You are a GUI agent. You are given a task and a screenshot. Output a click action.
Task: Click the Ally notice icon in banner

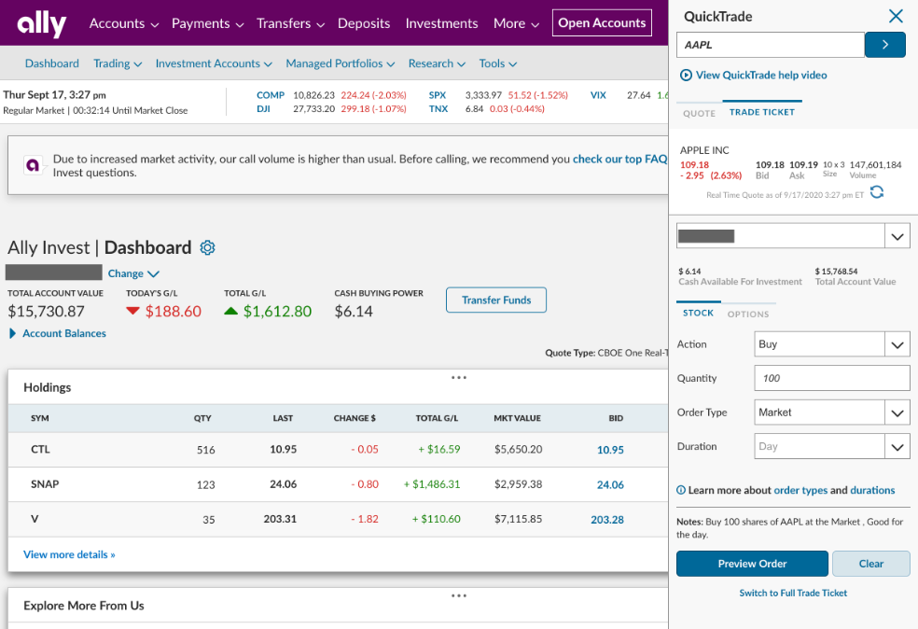pyautogui.click(x=33, y=165)
